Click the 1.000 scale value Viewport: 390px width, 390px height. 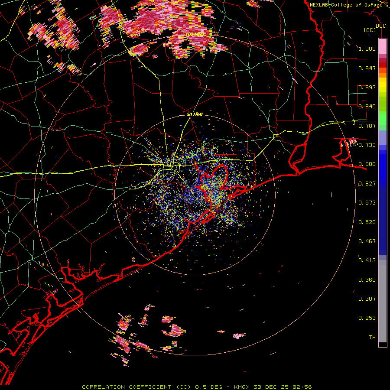pos(367,49)
